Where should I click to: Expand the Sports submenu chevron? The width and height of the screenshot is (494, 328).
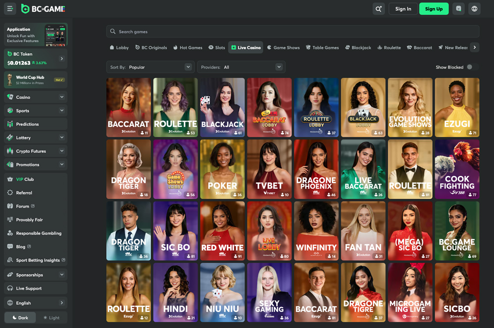coord(62,110)
